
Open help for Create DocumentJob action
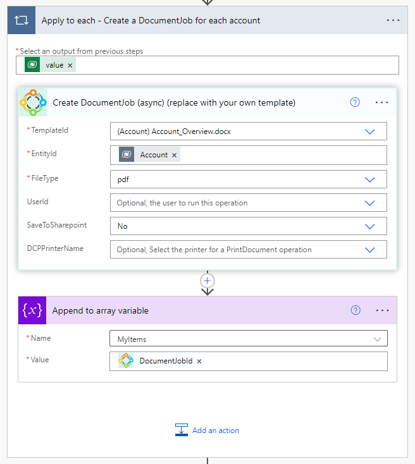(355, 102)
